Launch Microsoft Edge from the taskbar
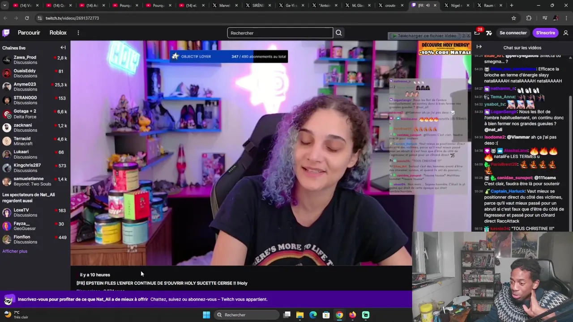The image size is (573, 322). pos(313,315)
